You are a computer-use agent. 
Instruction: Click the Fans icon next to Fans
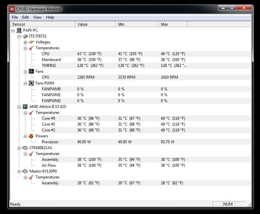point(31,71)
